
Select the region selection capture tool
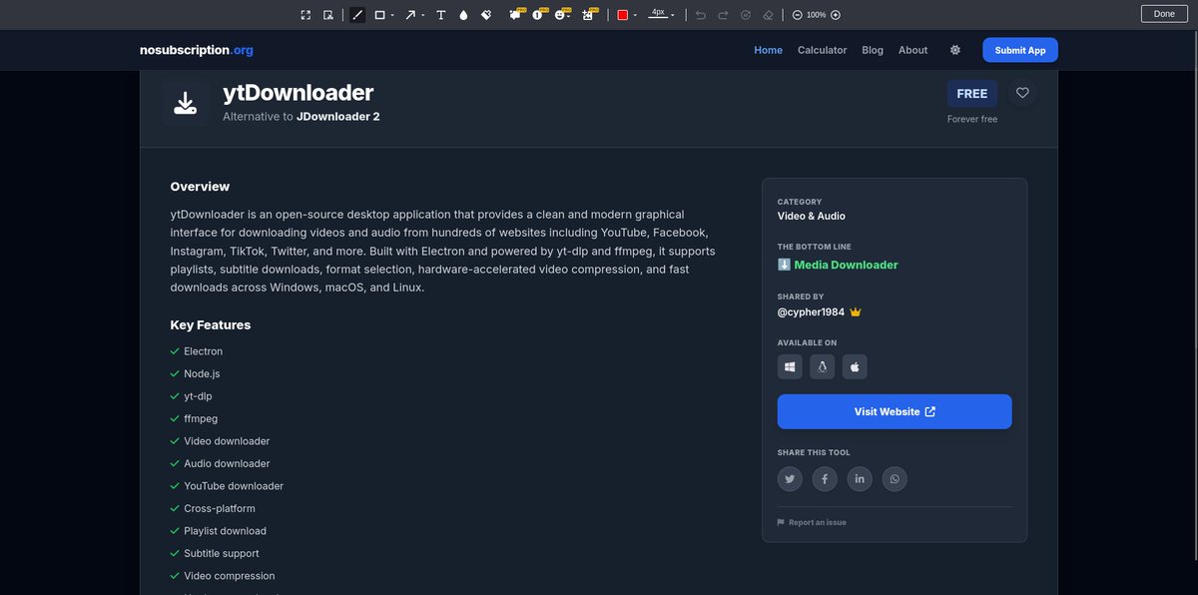328,15
